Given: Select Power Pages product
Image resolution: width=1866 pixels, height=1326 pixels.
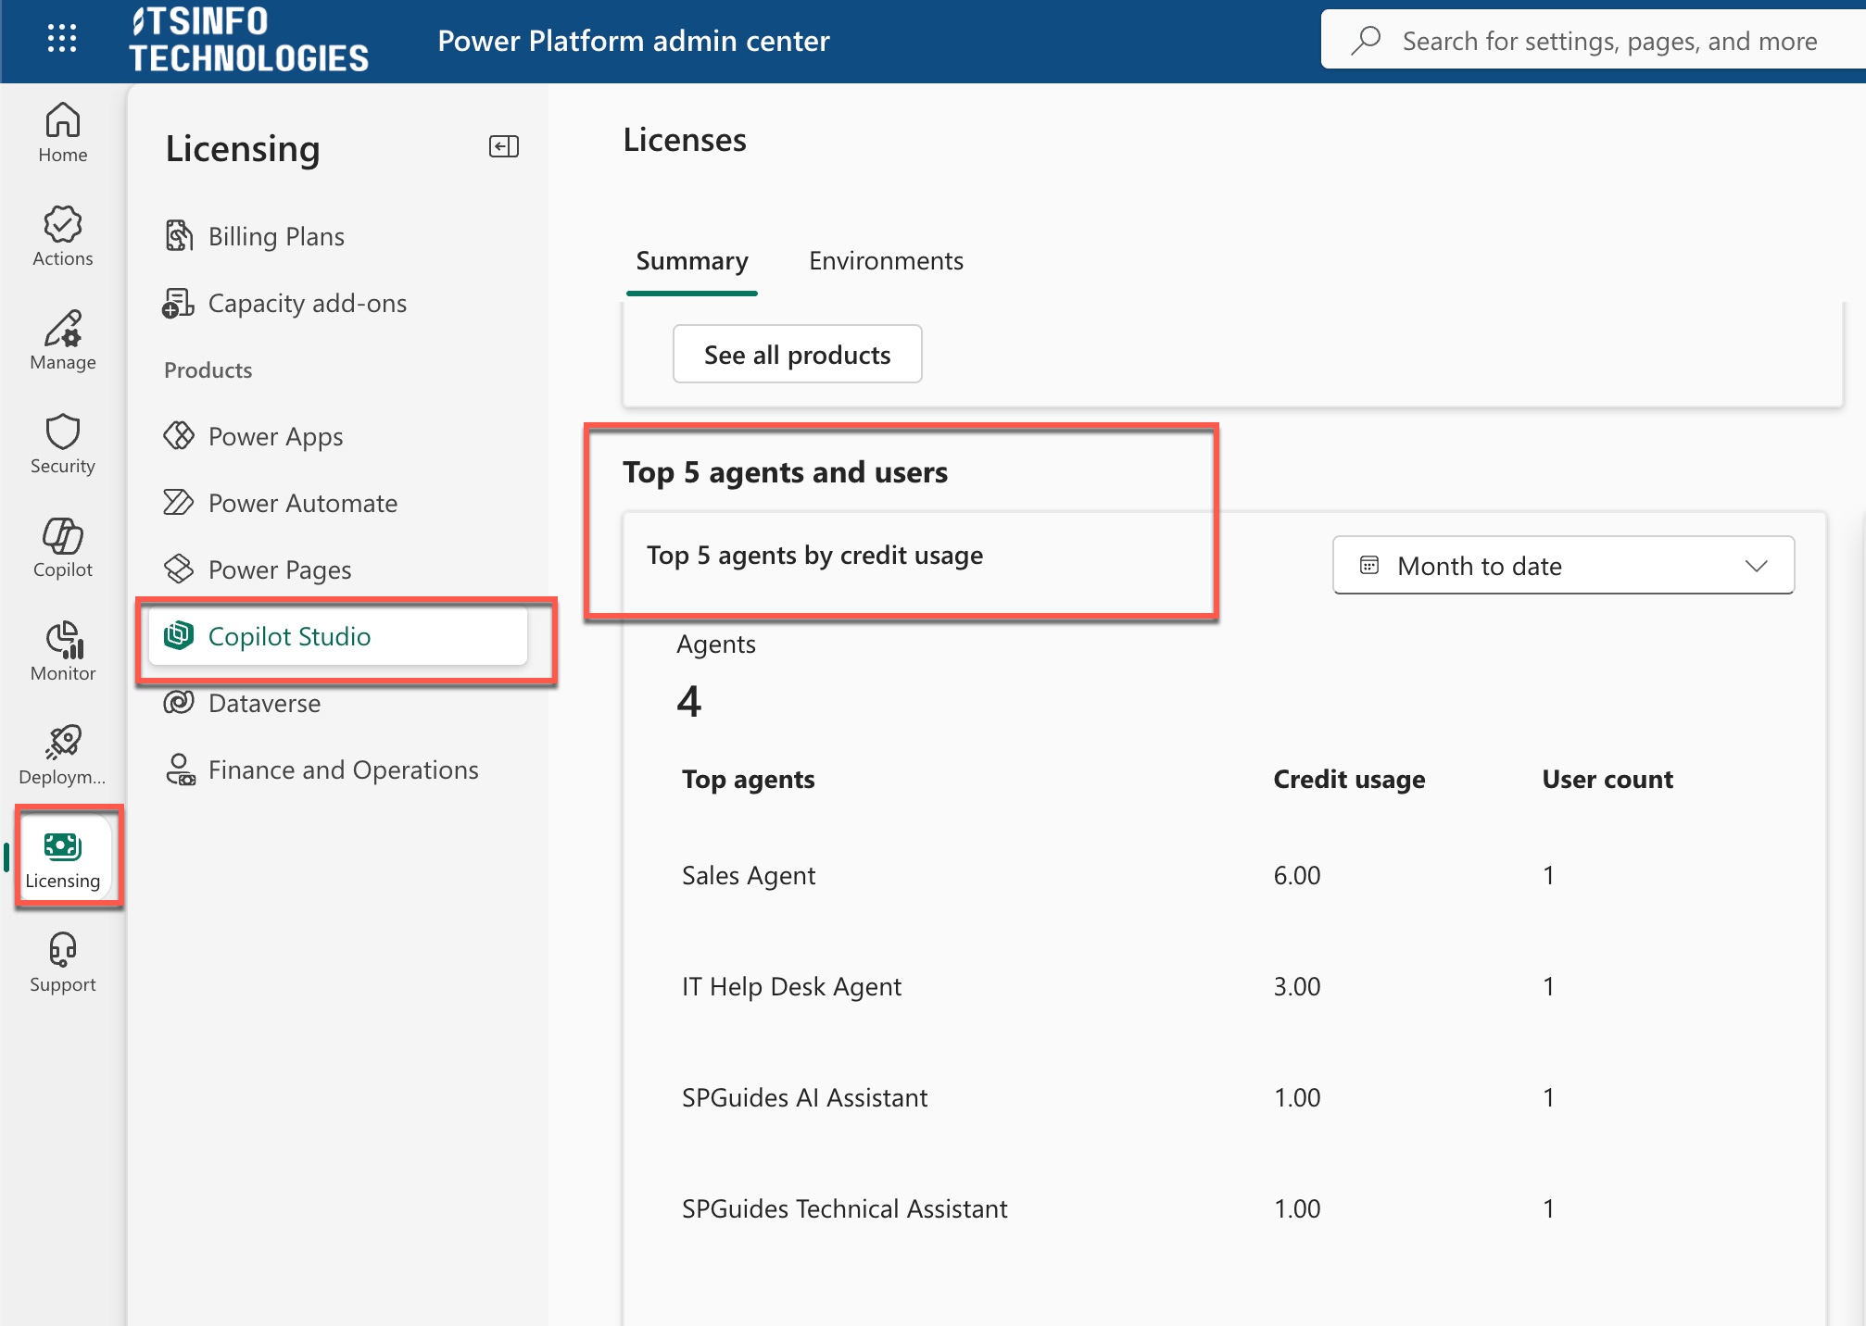Looking at the screenshot, I should click(337, 569).
